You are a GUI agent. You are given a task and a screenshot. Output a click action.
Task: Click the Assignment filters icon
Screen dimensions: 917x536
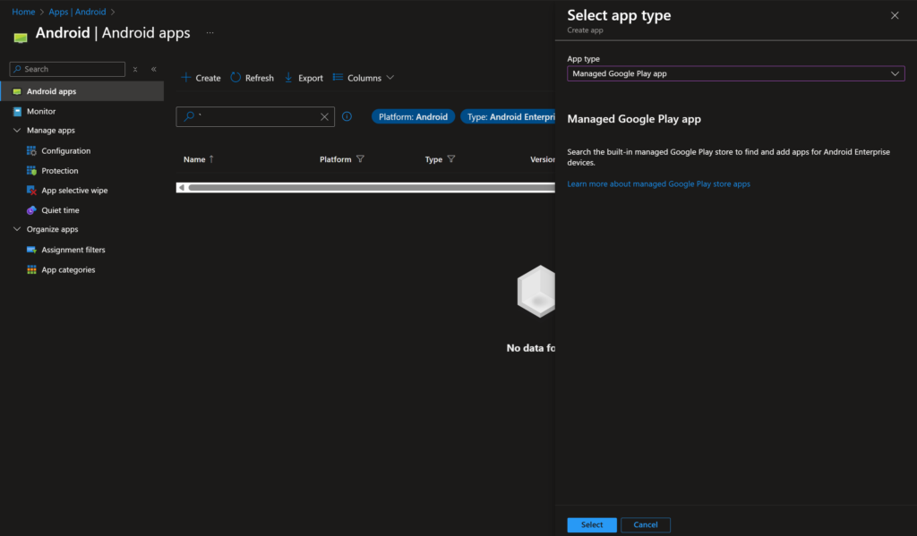coord(31,250)
